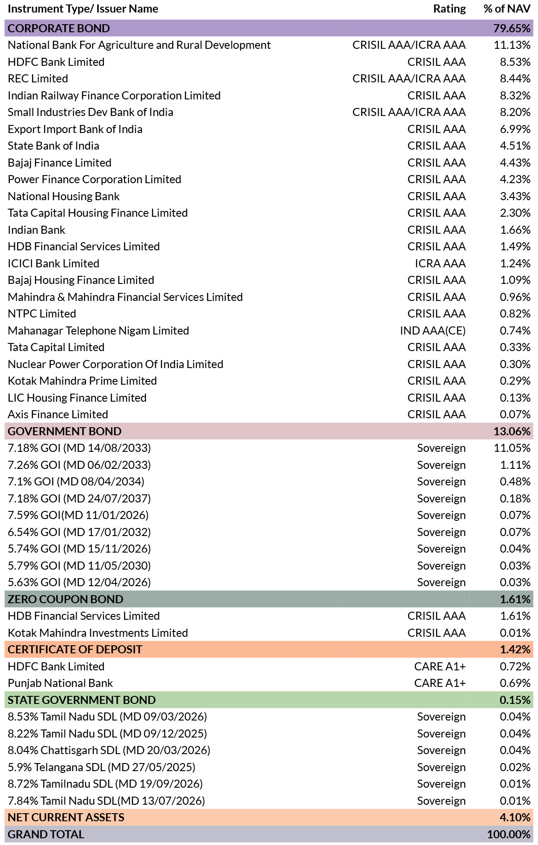Select National Bank For Agriculture and Rural Development
Viewport: 538px width, 845px height.
(x=139, y=45)
